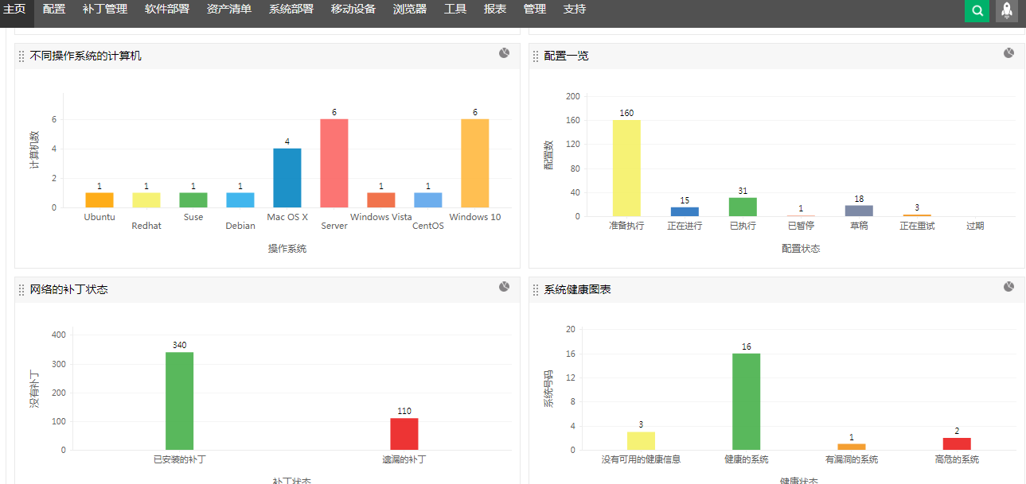Viewport: 1026px width, 484px height.
Task: Click the green search icon
Action: pos(977,11)
